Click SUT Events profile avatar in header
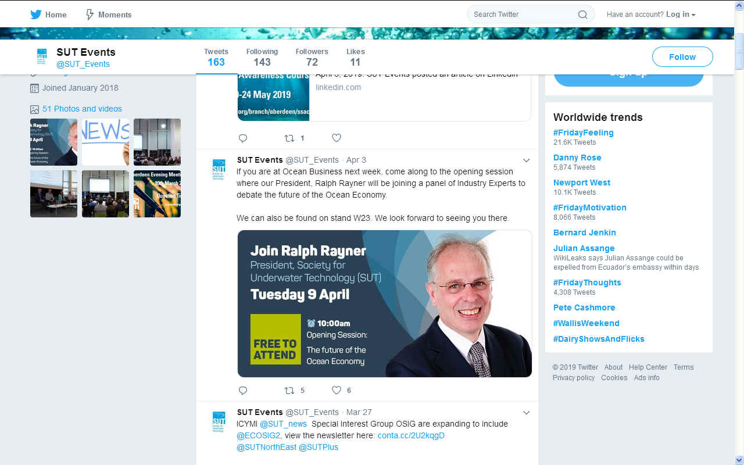 point(42,57)
